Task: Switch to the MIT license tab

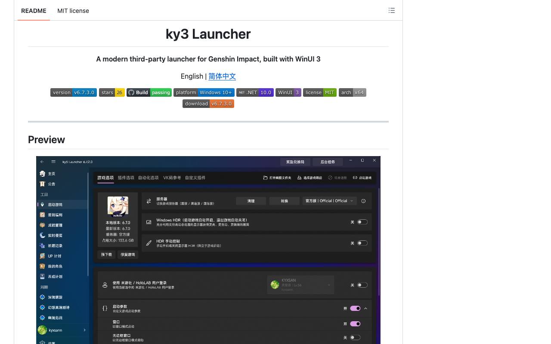Action: pyautogui.click(x=73, y=11)
